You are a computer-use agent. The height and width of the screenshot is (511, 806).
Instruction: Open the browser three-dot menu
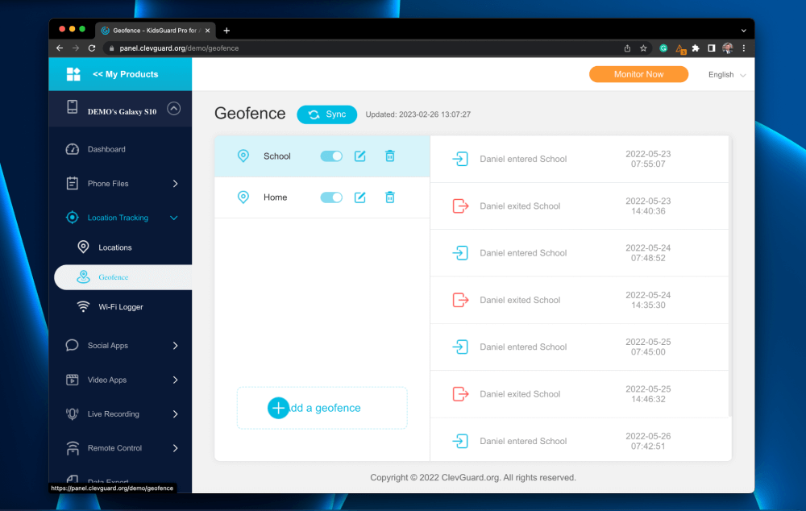pos(743,48)
